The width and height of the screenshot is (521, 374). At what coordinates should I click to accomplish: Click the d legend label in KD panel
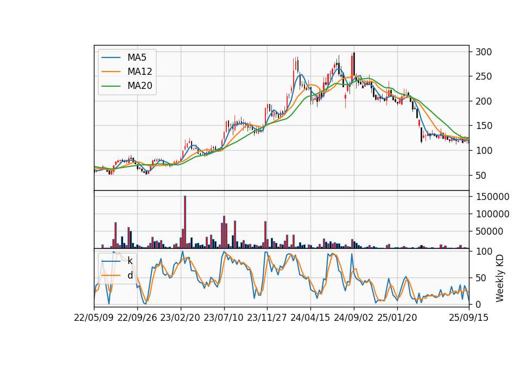coord(130,275)
